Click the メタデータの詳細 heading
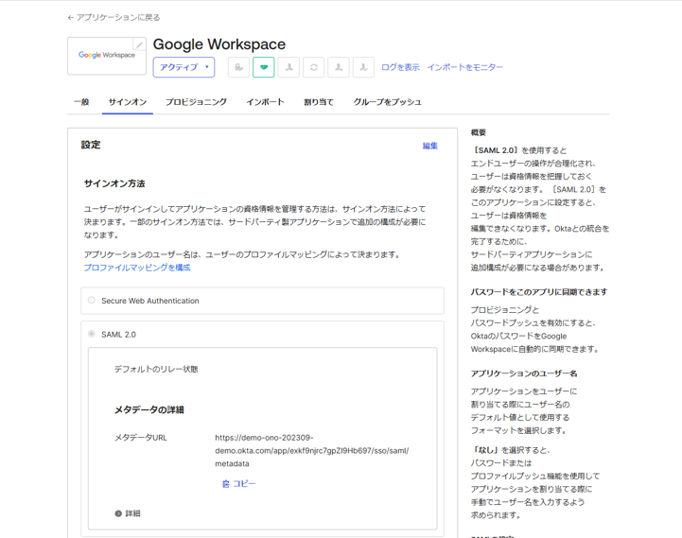The height and width of the screenshot is (538, 682). tap(149, 409)
